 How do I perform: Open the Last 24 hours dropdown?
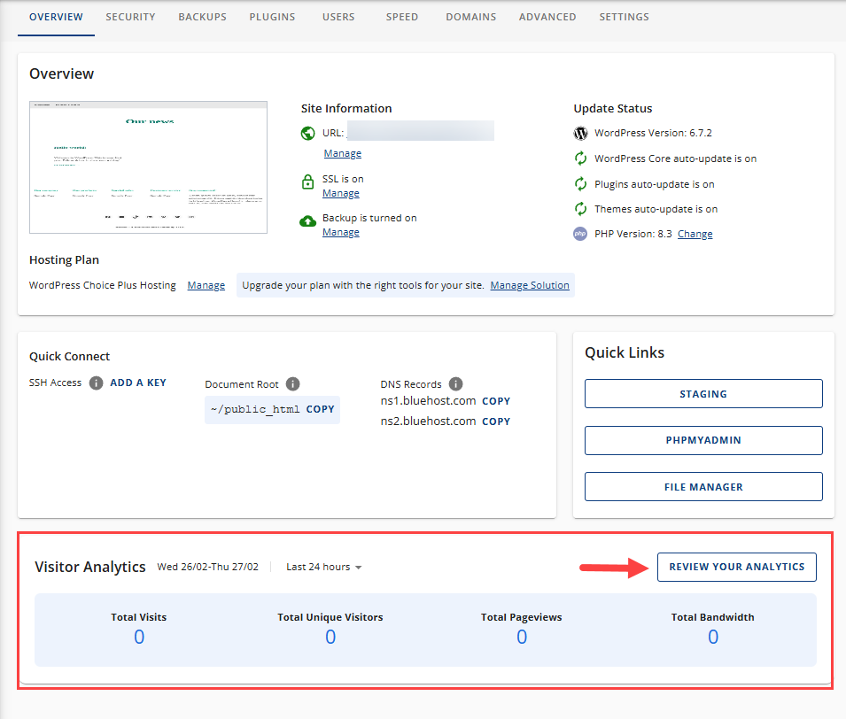click(323, 567)
